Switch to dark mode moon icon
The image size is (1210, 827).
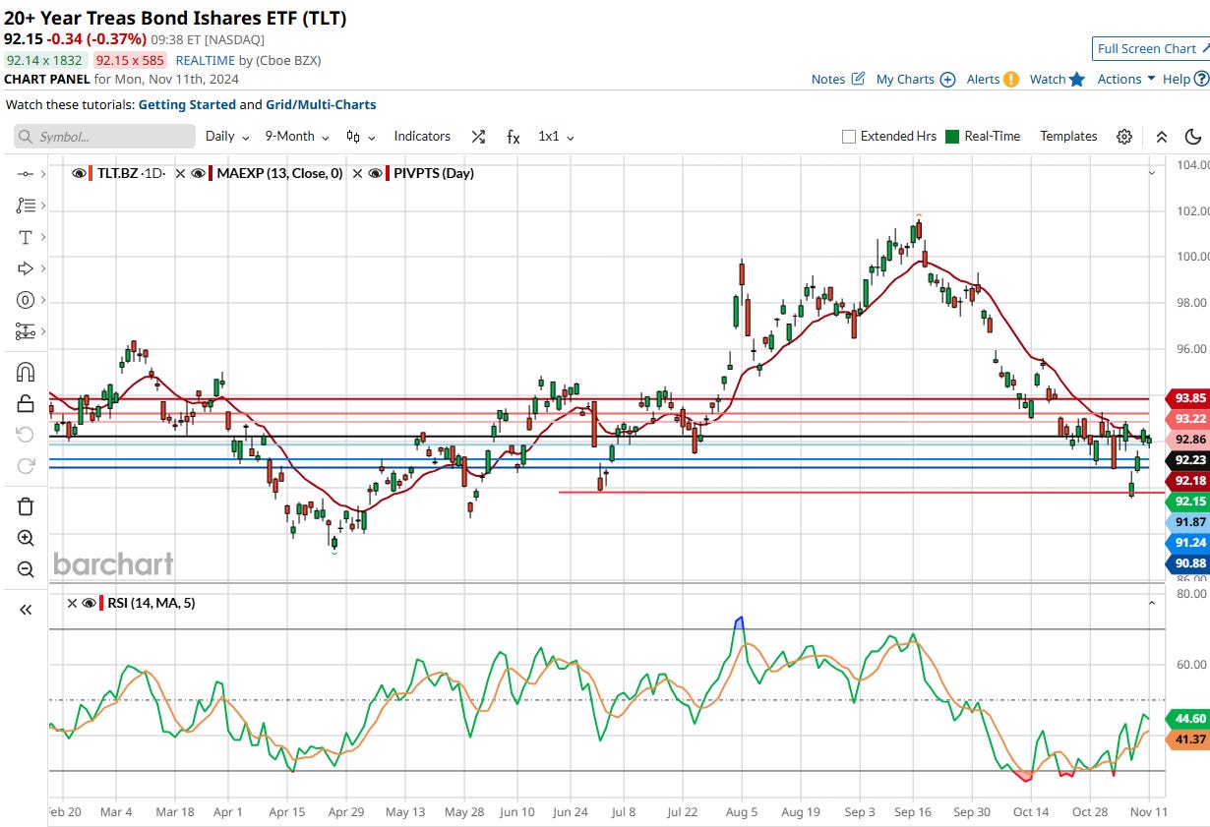pyautogui.click(x=1193, y=137)
